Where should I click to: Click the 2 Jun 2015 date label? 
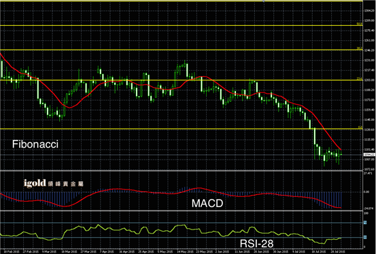coord(222,252)
